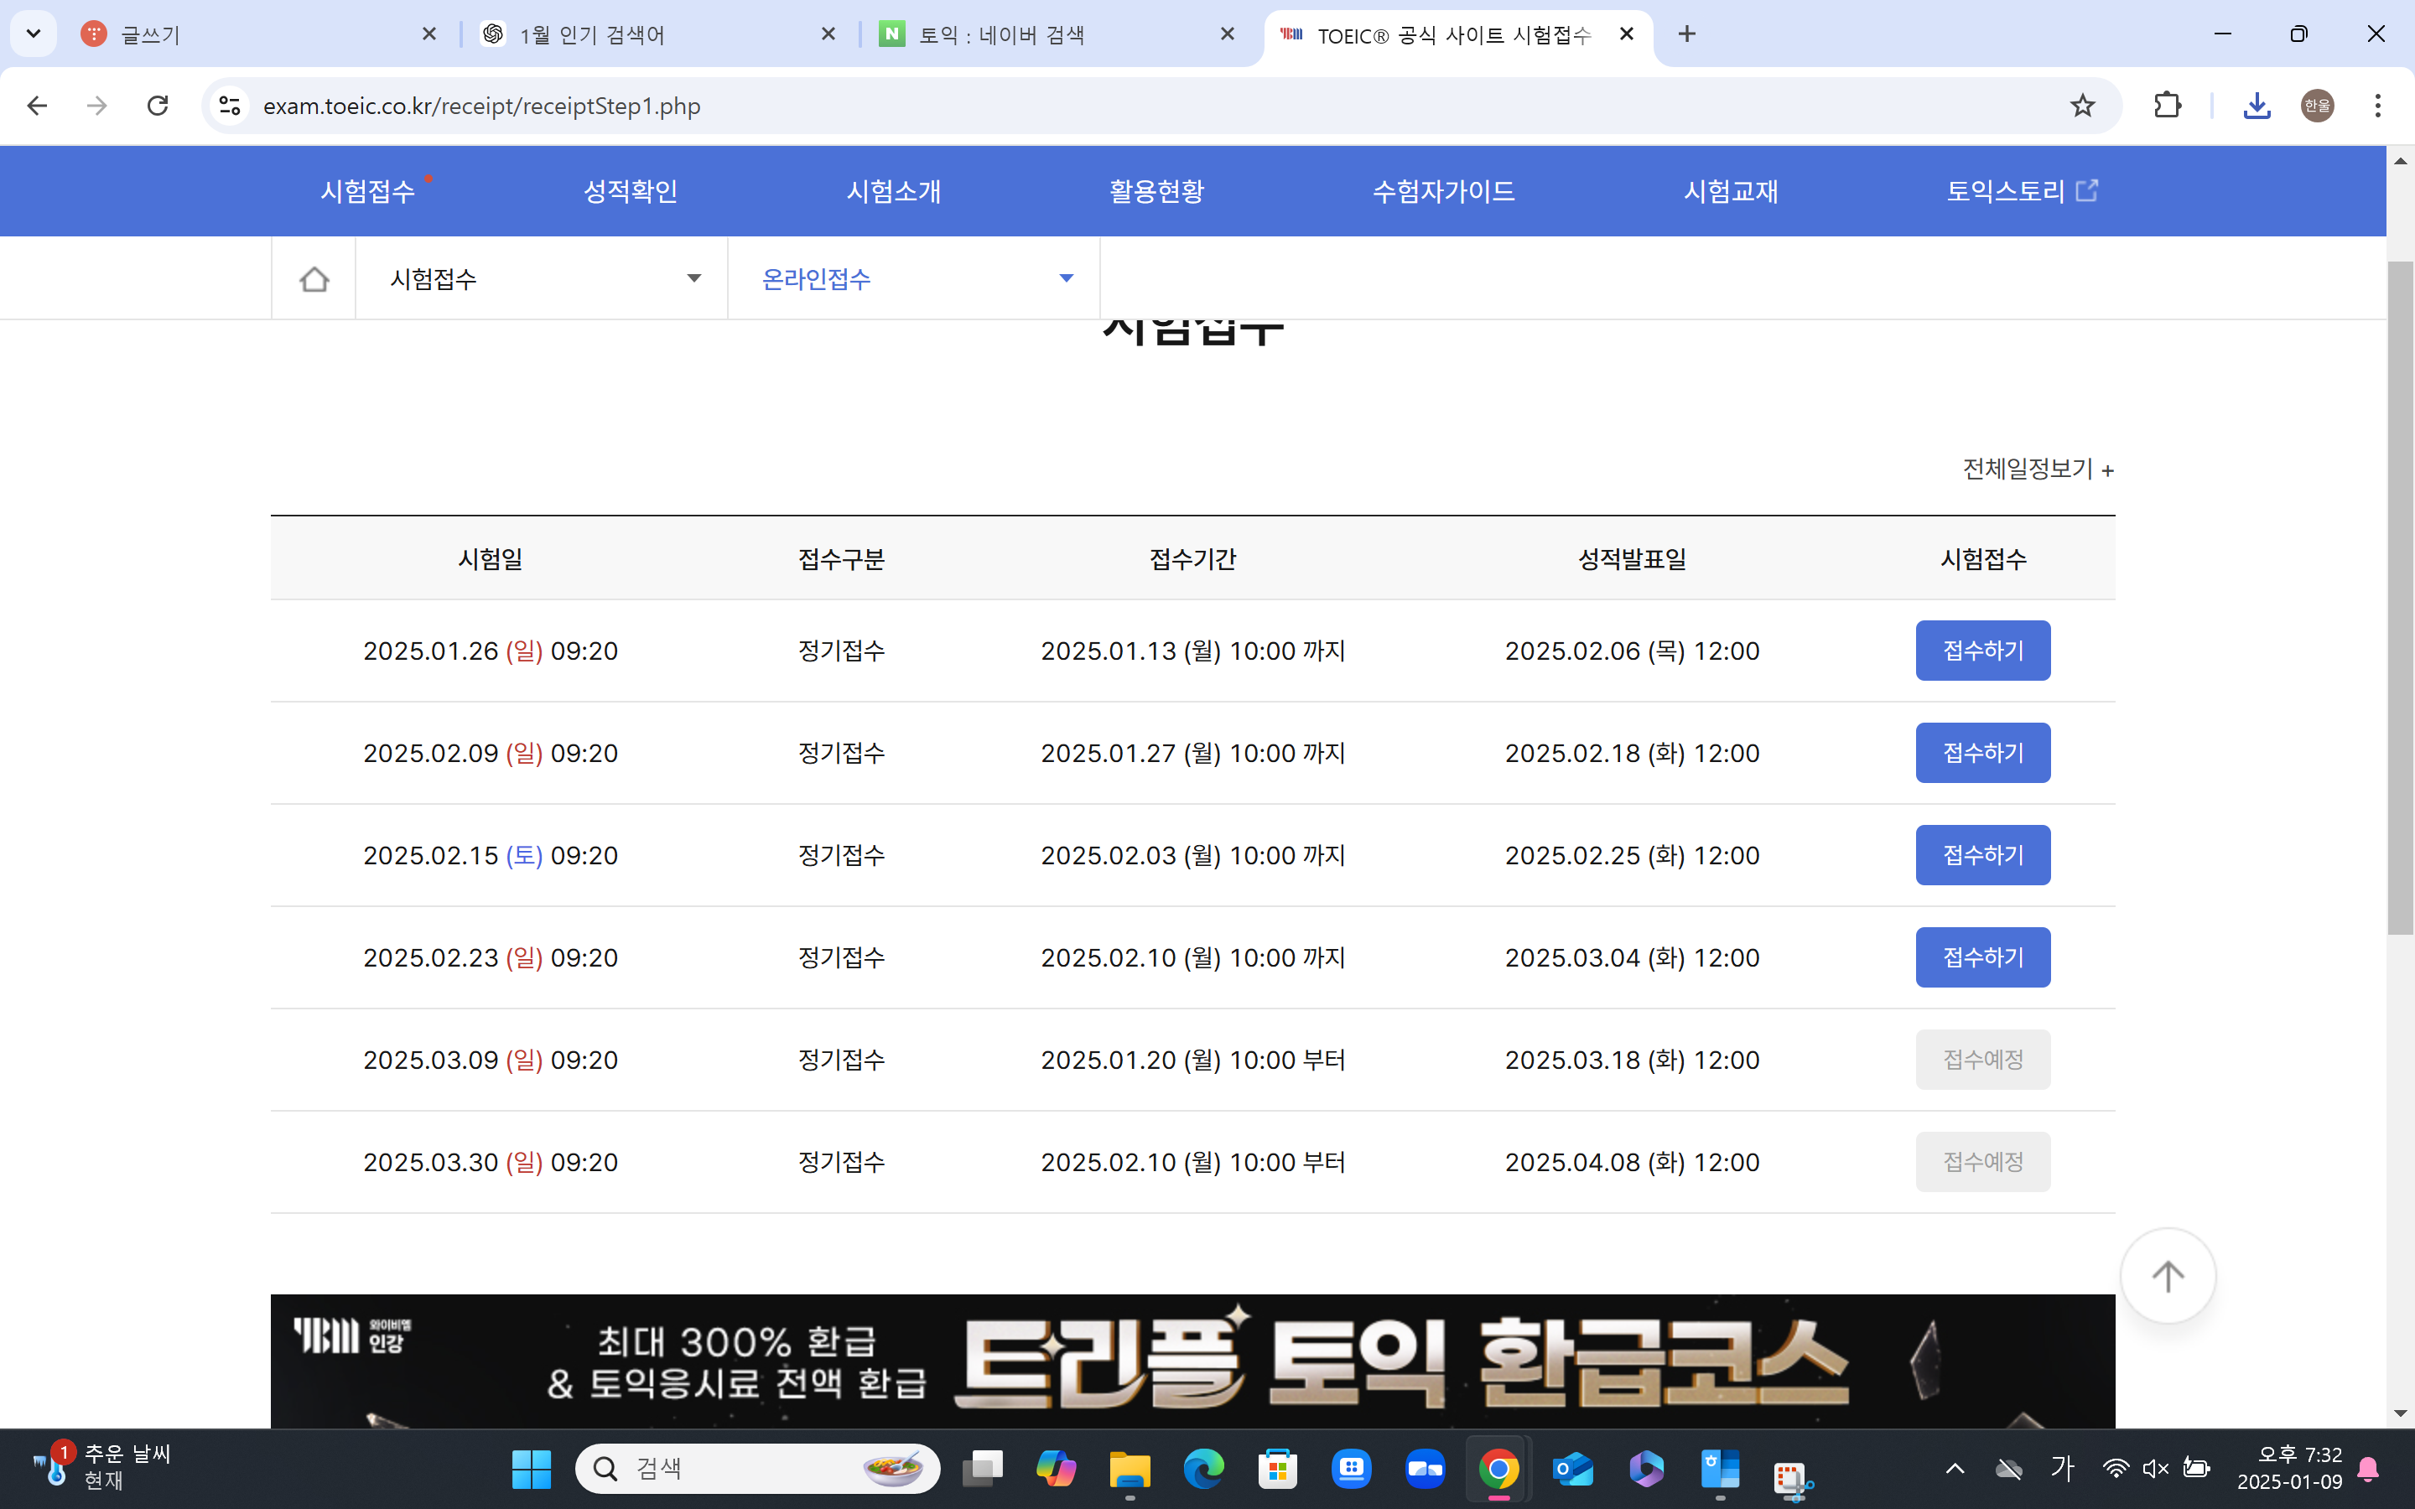Reload the page
The image size is (2415, 1509).
pyautogui.click(x=158, y=106)
